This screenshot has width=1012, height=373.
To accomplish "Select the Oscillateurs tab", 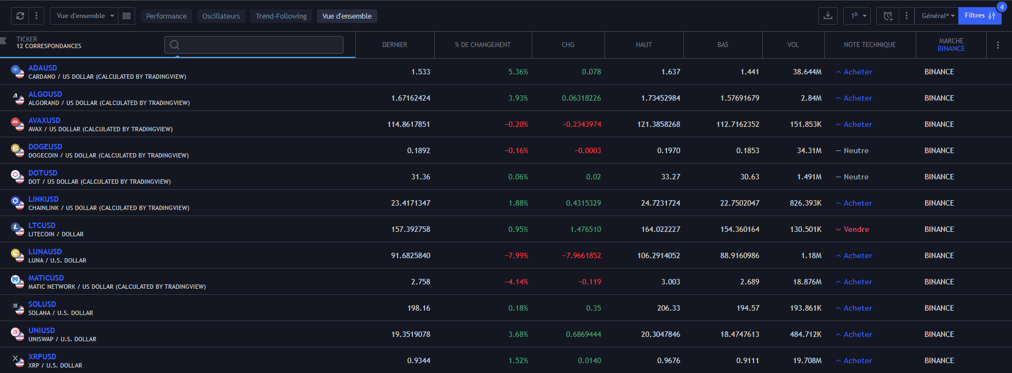I will [x=221, y=16].
